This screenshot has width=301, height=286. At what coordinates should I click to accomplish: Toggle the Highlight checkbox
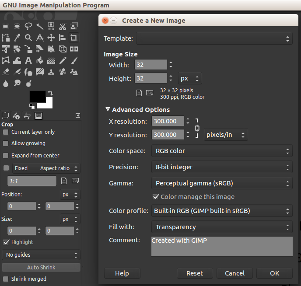point(6,242)
